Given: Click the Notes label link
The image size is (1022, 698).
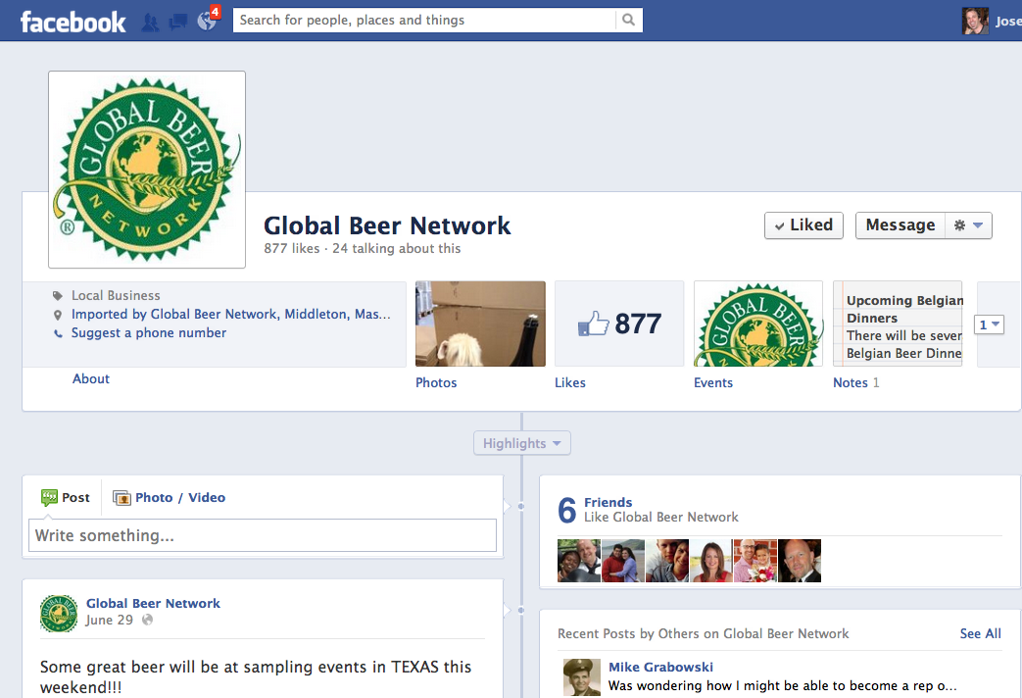Looking at the screenshot, I should [x=850, y=383].
